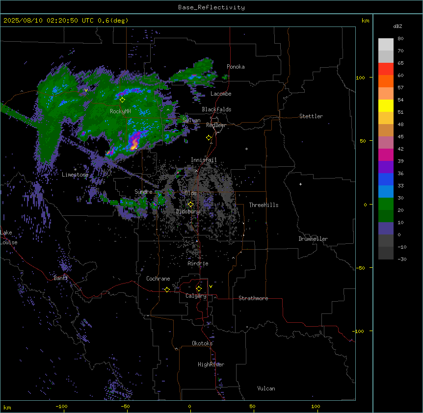Select the Lake Louise label
Viewport: 423px width, 413px height.
click(8, 237)
